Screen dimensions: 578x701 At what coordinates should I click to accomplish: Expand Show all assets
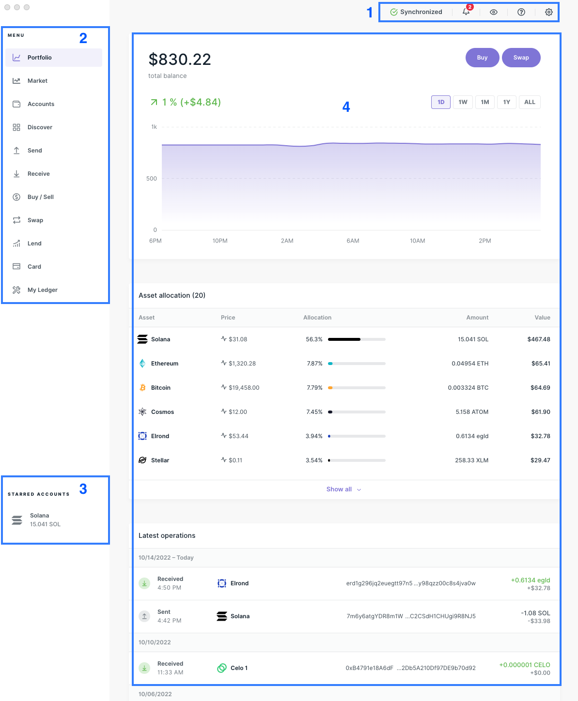point(344,489)
